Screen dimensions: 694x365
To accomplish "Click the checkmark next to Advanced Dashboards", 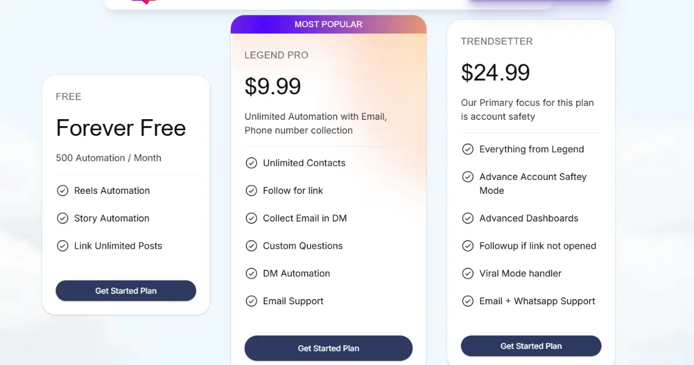I will [x=468, y=218].
